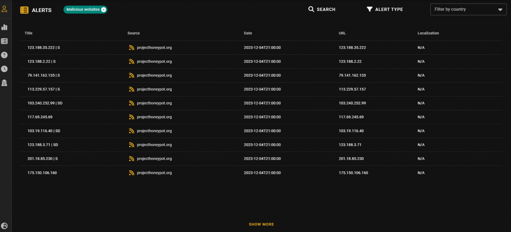Click the funnel ALERT TYPE icon
The height and width of the screenshot is (232, 511).
370,9
